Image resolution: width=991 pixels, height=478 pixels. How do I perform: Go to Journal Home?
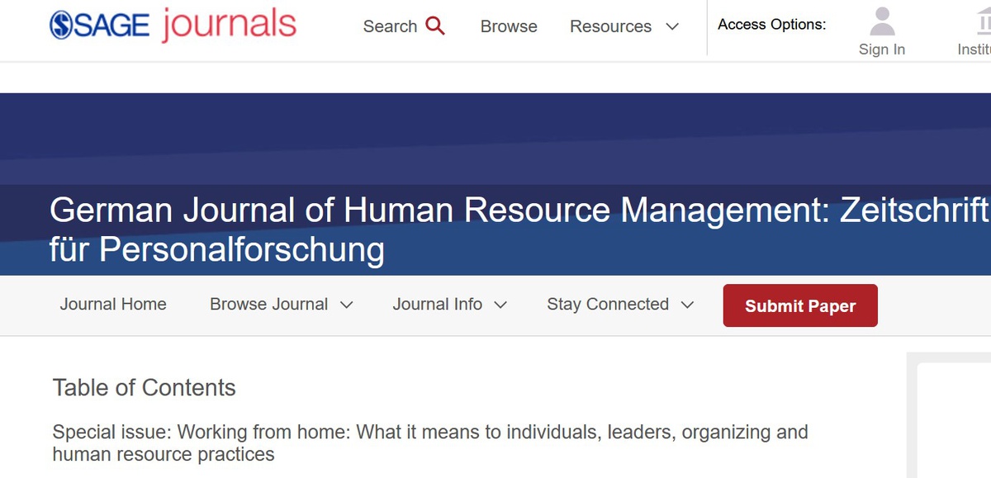point(113,305)
